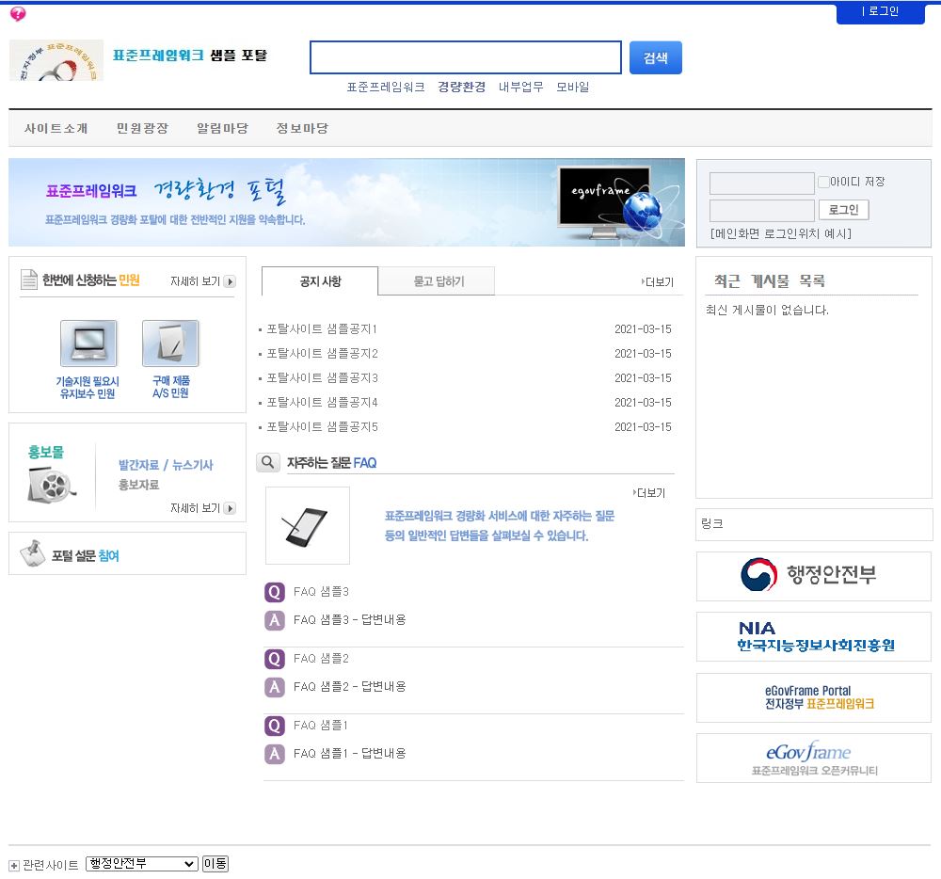Toggle the 아이디 저장 checkbox
Screen dimensions: 941x879
823,182
